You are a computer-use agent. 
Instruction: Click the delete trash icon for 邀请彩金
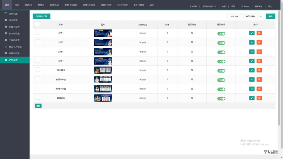tap(259, 98)
